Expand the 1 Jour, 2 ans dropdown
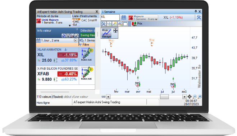The height and width of the screenshot is (136, 237). coord(76,41)
